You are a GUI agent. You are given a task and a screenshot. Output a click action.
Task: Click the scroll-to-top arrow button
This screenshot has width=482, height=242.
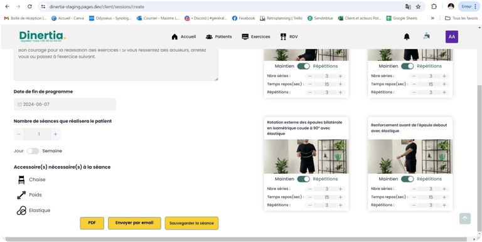click(x=465, y=219)
